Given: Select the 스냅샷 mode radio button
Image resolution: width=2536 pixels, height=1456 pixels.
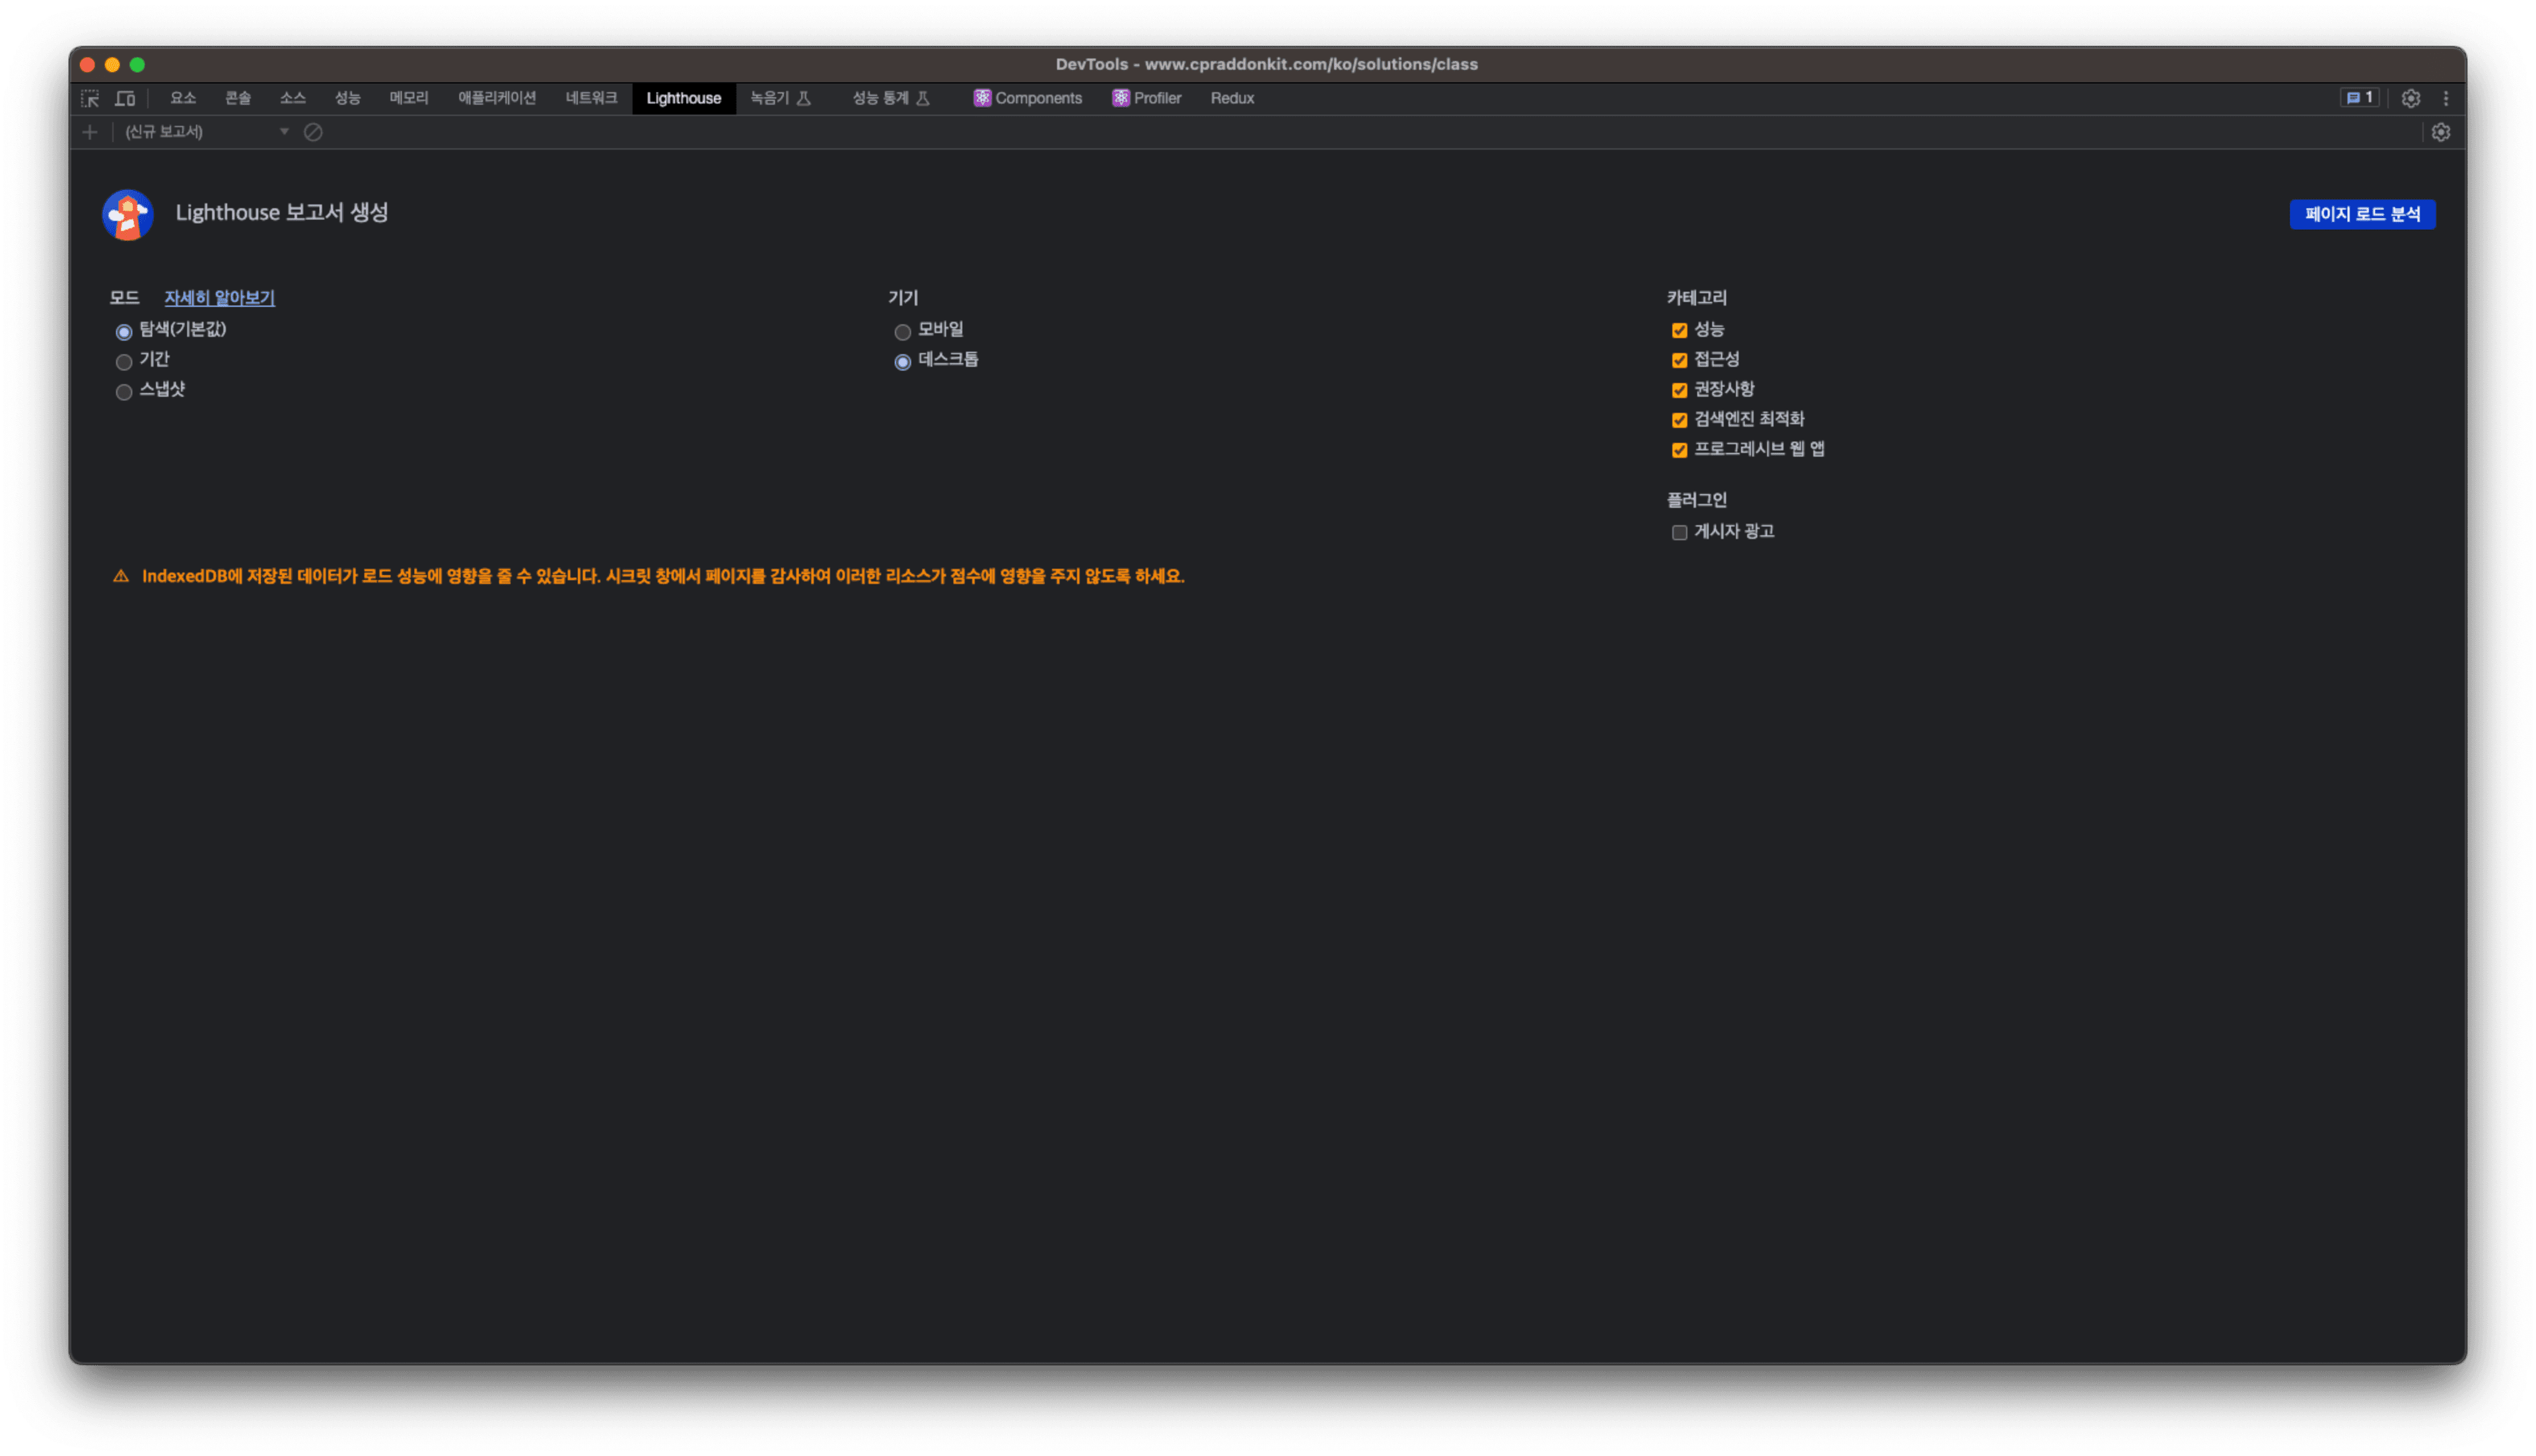Looking at the screenshot, I should [124, 392].
